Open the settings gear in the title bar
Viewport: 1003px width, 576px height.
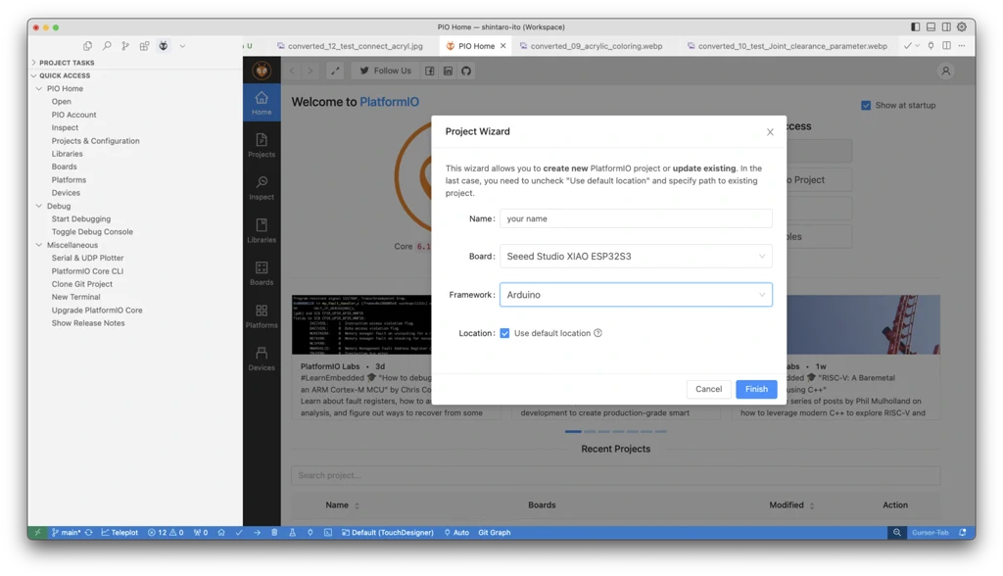(x=962, y=26)
